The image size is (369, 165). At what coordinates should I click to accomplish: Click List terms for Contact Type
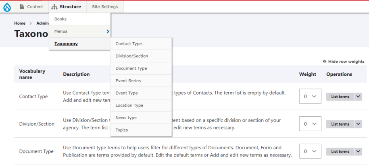click(340, 97)
